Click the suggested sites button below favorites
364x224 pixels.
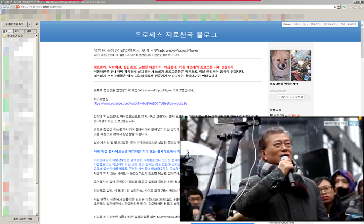click(x=23, y=219)
